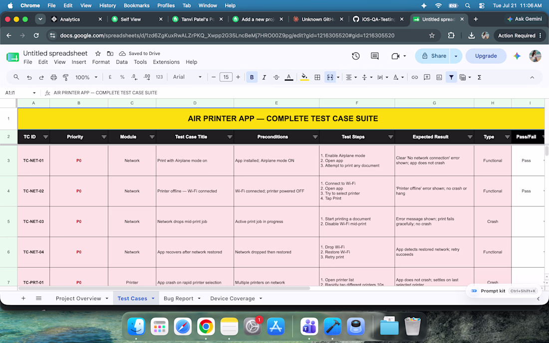Open Xcode from the Dock

(332, 327)
